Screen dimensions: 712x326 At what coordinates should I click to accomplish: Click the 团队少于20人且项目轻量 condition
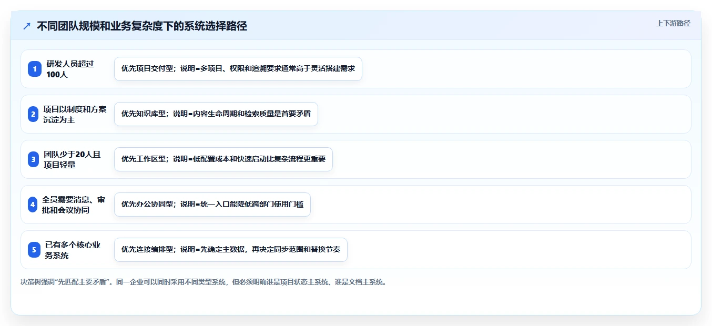72,159
